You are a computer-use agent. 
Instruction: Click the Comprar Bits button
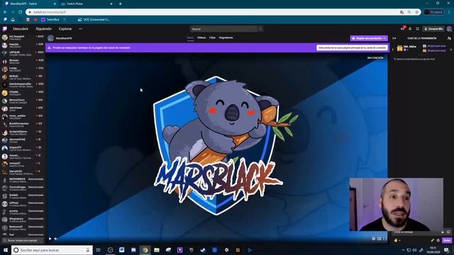433,29
